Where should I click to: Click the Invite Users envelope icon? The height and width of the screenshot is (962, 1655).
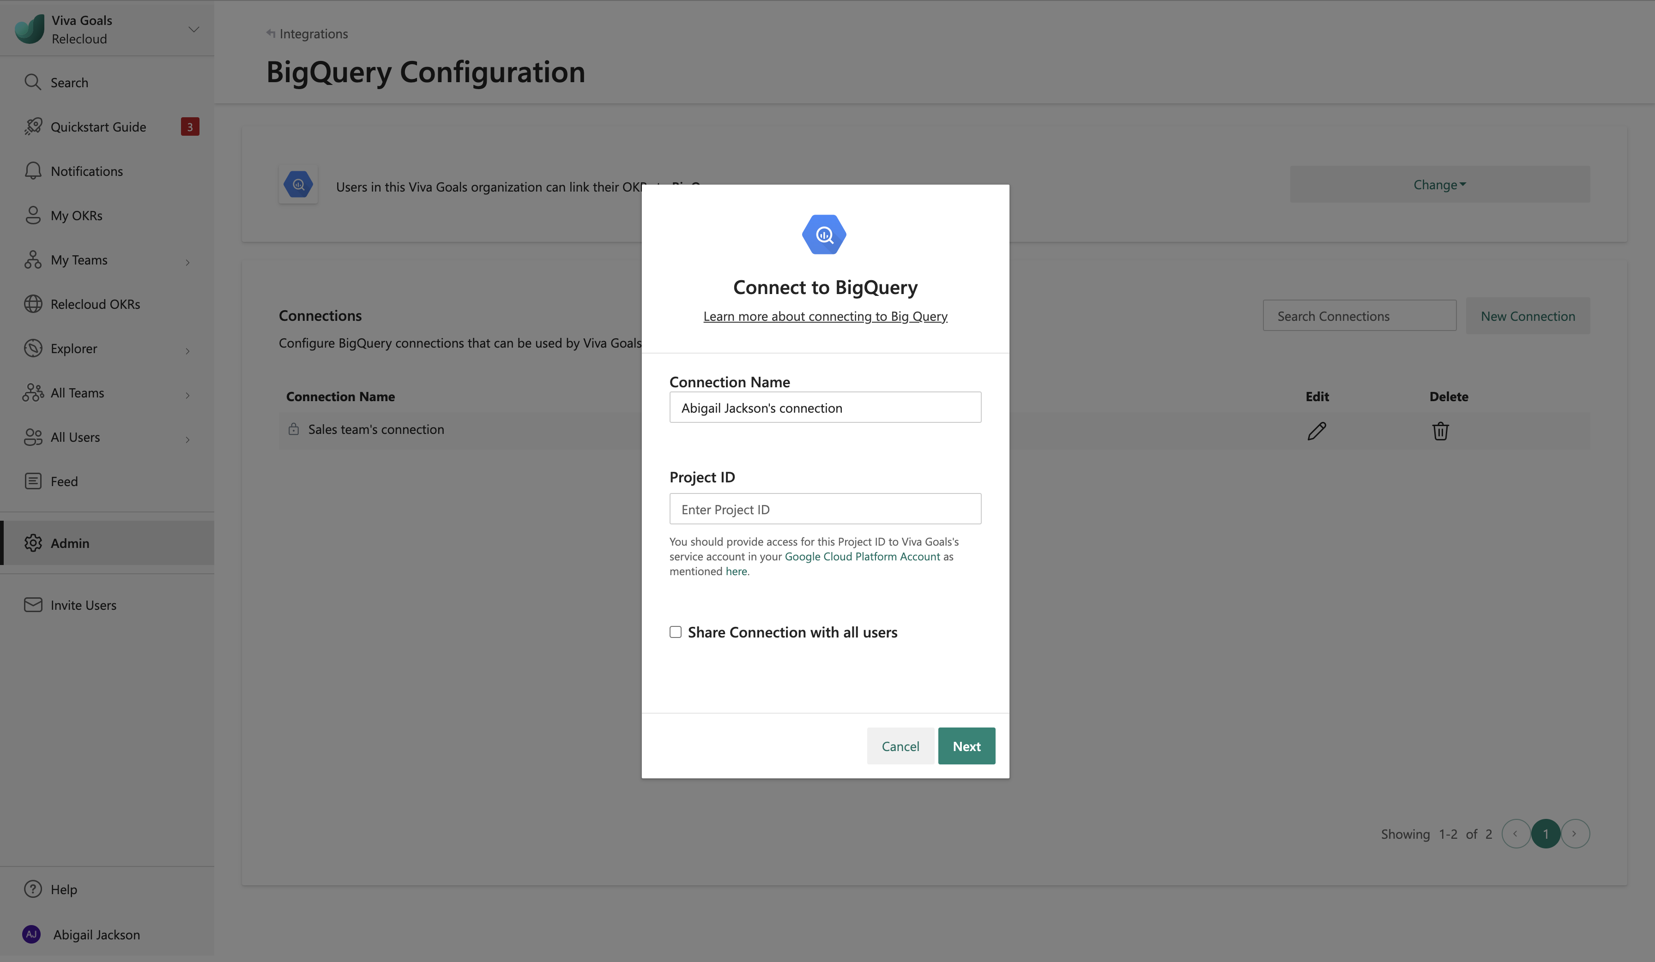click(x=33, y=605)
